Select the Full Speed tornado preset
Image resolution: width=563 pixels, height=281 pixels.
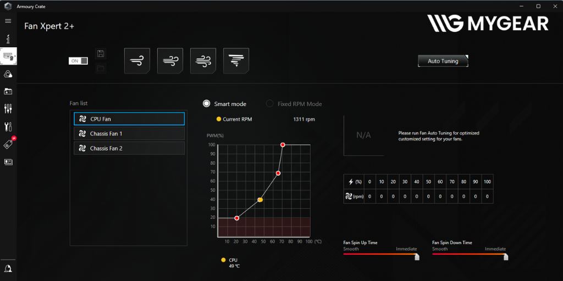click(x=236, y=60)
